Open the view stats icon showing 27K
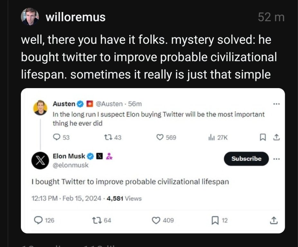The image size is (298, 247). (212, 137)
